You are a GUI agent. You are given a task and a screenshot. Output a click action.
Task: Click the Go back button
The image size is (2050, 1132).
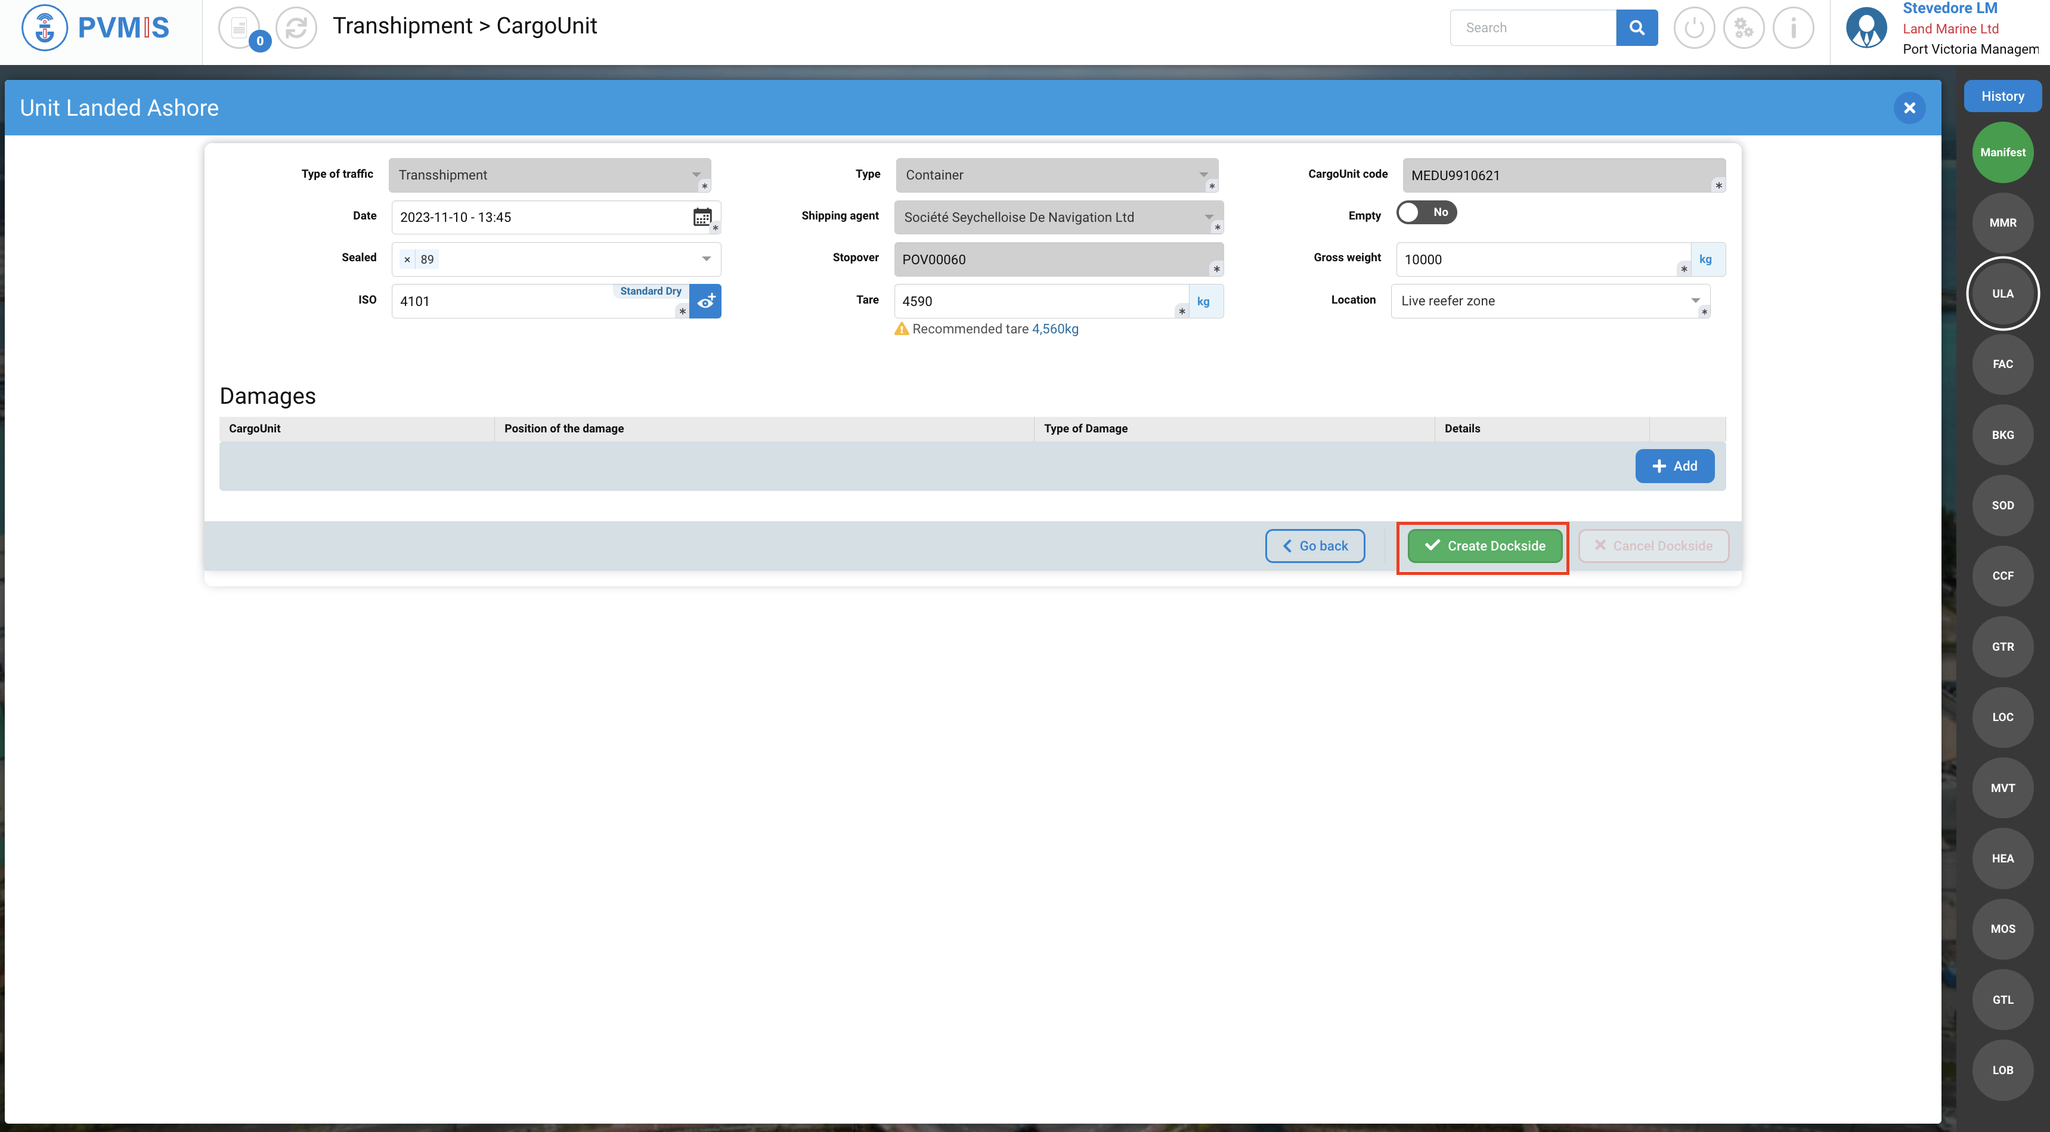pos(1315,546)
